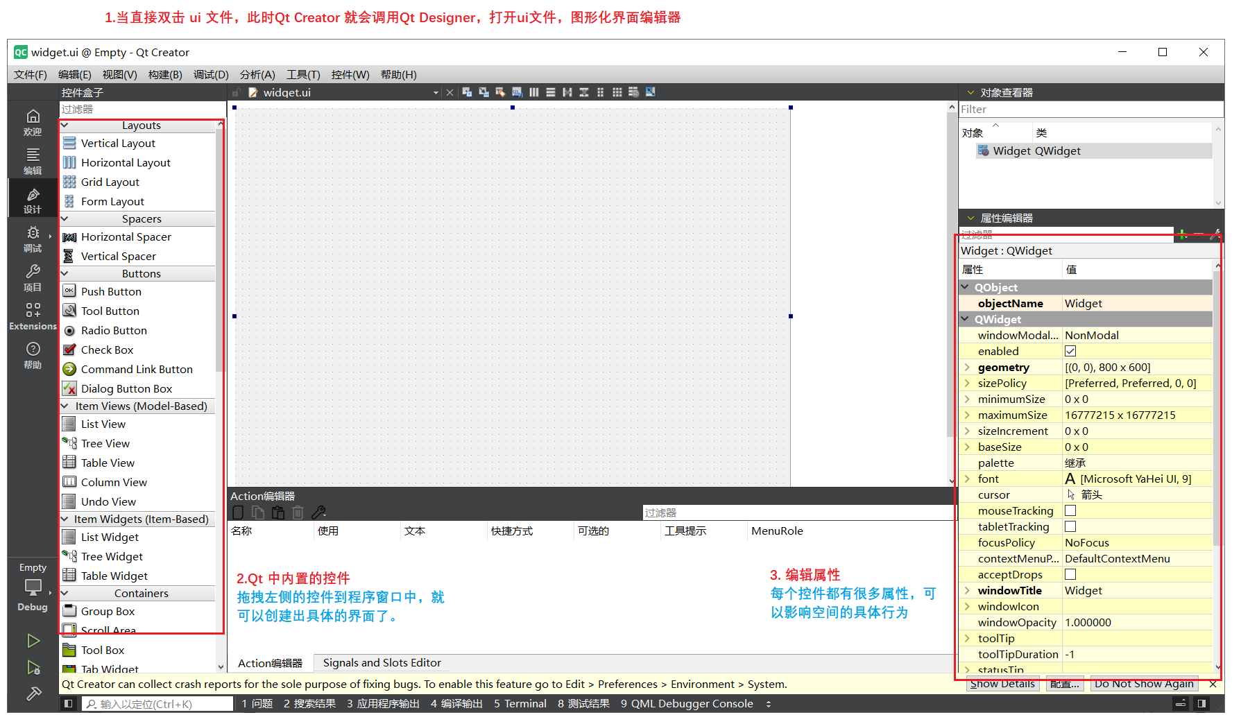Click the Start Debugging run icon
1241x715 pixels.
click(33, 667)
